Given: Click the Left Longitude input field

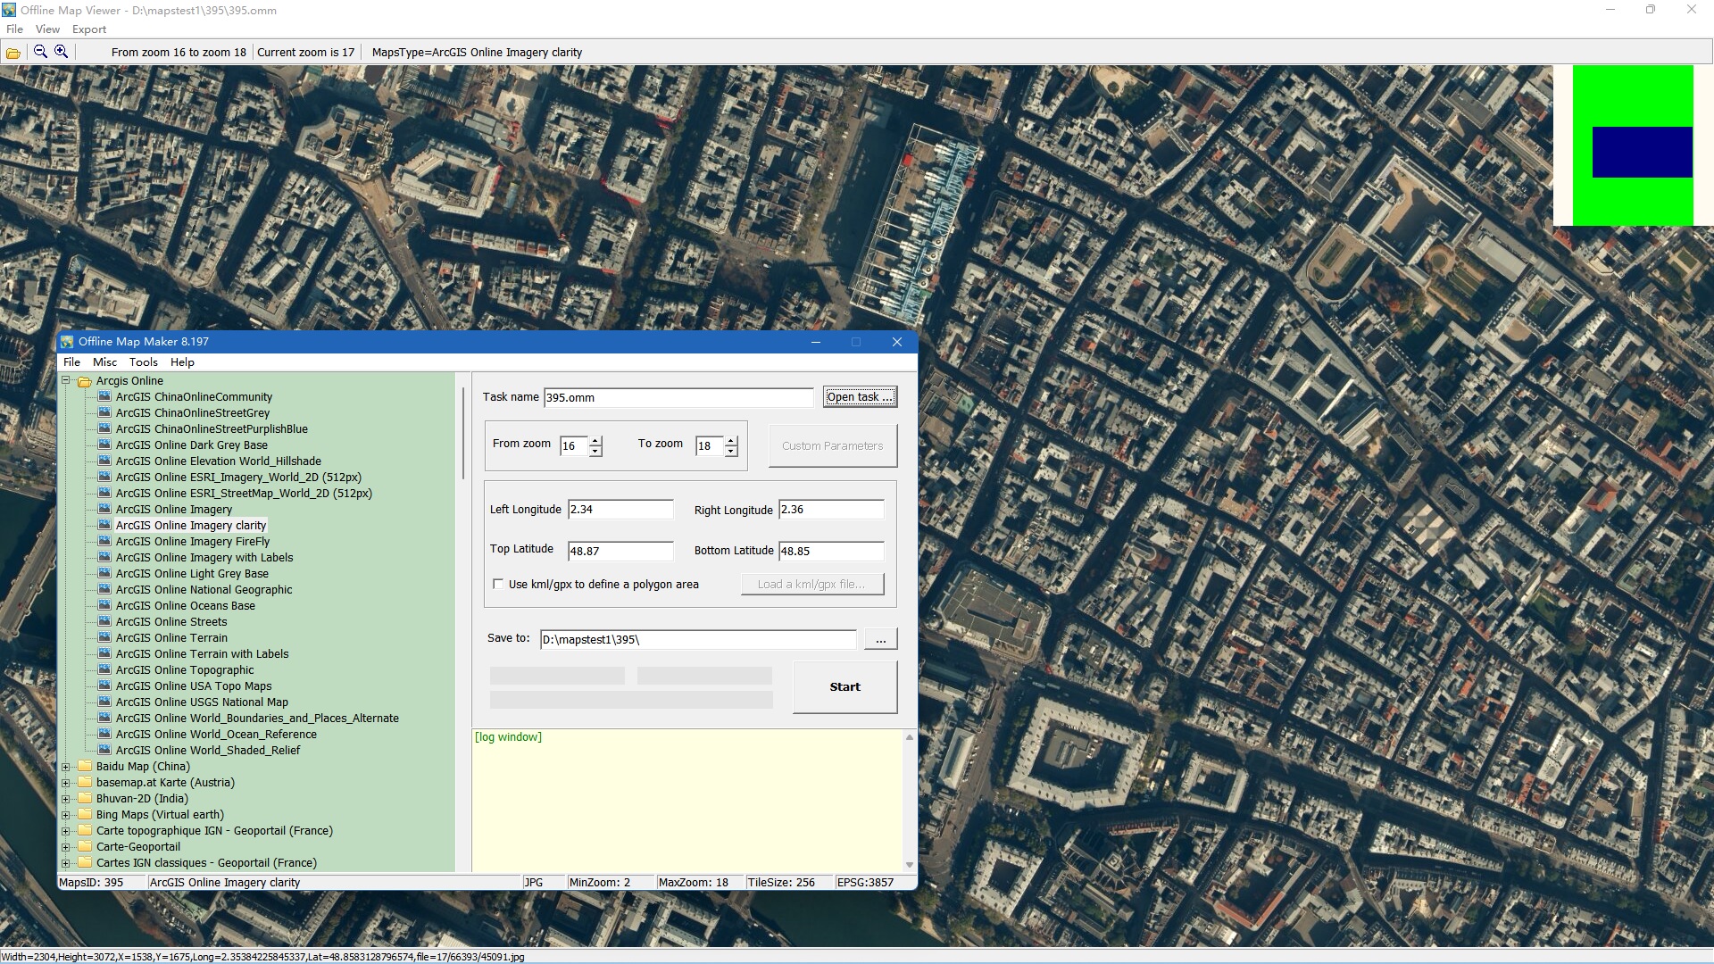Looking at the screenshot, I should pyautogui.click(x=620, y=510).
